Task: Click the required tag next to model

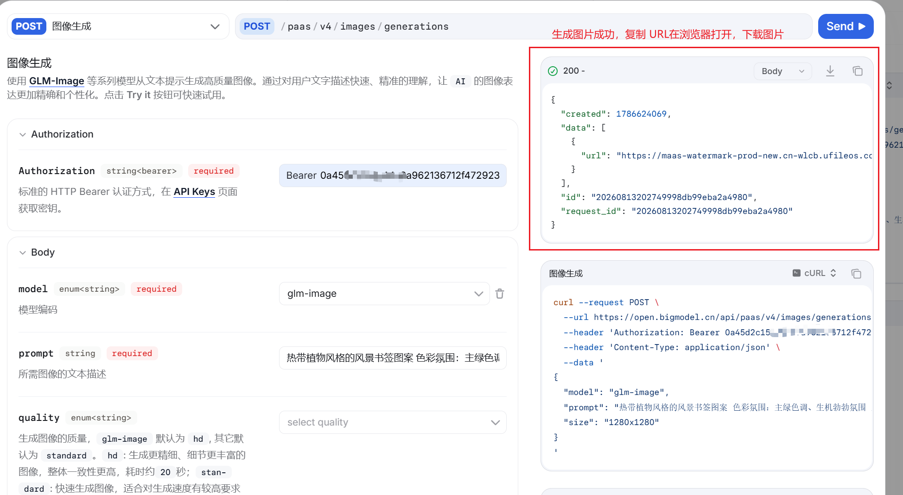Action: point(156,289)
